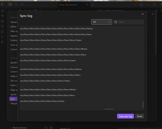Open graph view from the ribbon
This screenshot has height=129, width=162.
click(3, 16)
